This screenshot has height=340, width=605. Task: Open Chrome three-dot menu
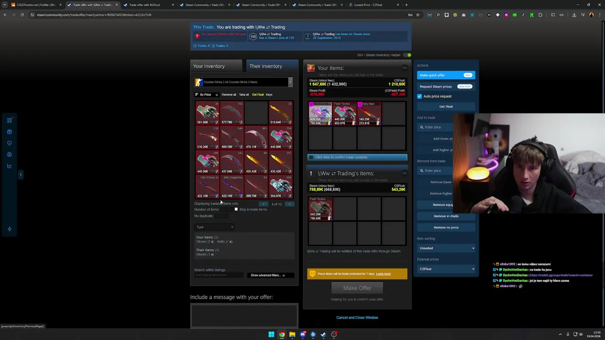click(x=599, y=15)
